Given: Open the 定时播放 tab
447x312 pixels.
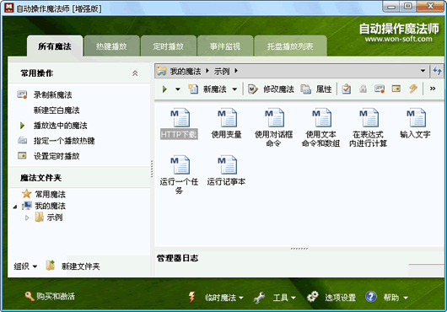Looking at the screenshot, I should coord(168,46).
